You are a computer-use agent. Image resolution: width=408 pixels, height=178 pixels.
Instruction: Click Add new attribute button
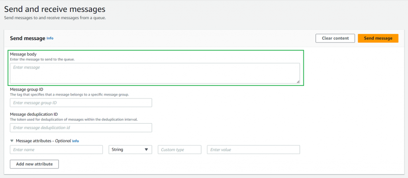click(34, 164)
